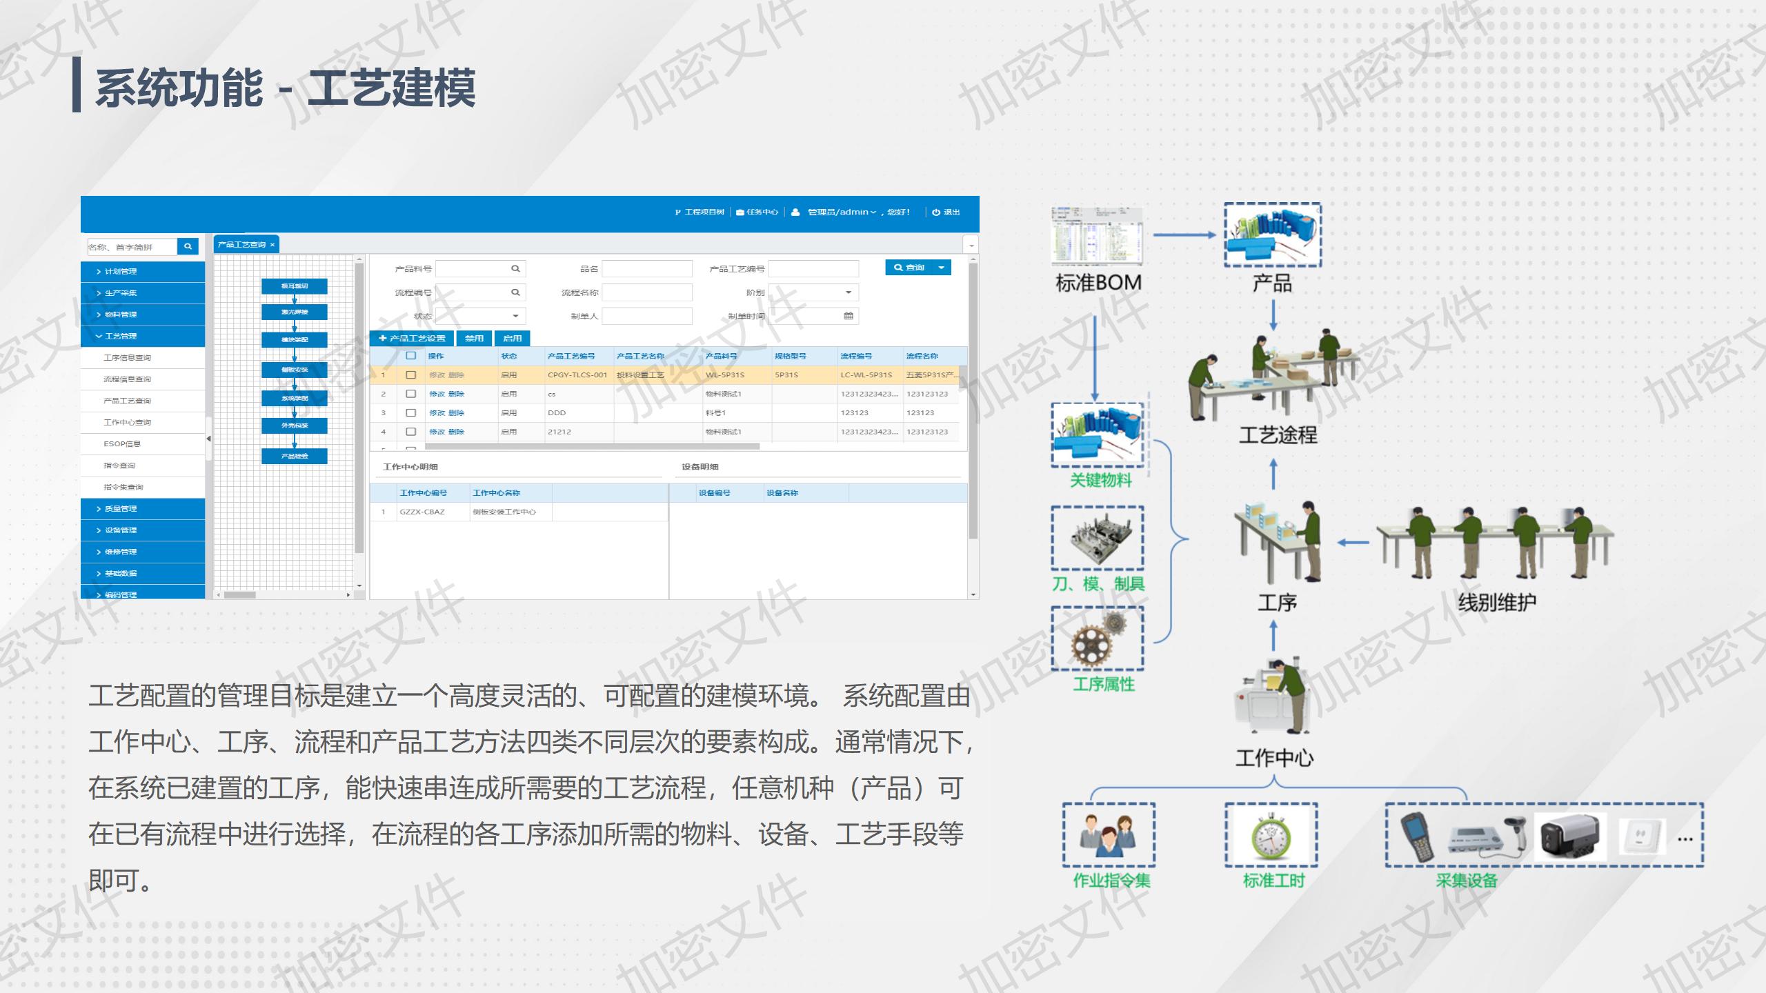Viewport: 1766px width, 993px height.
Task: Open ESOP信息 in sidebar
Action: pyautogui.click(x=143, y=444)
